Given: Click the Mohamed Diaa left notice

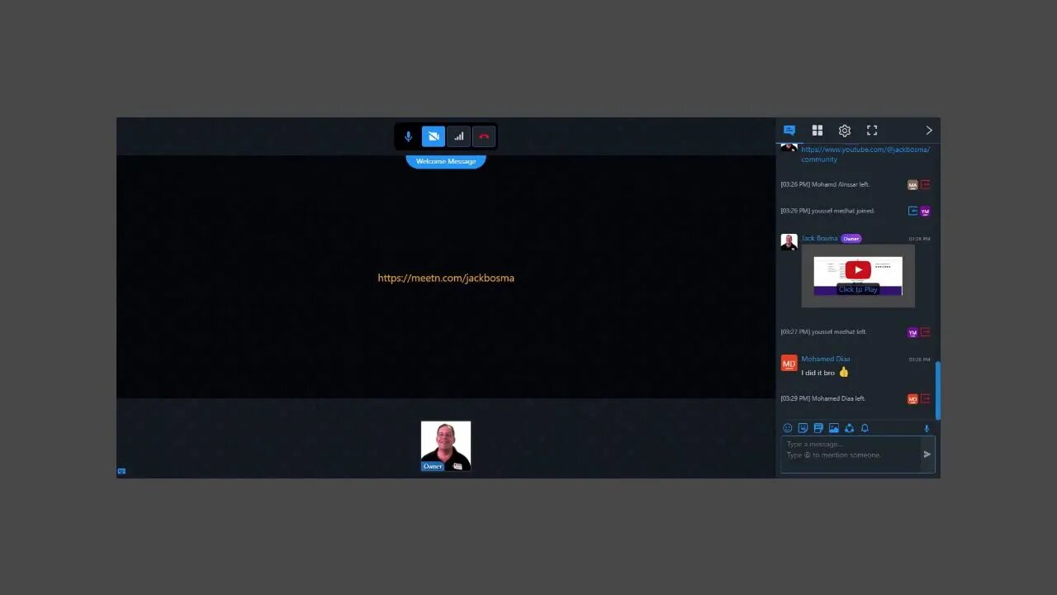Looking at the screenshot, I should click(x=822, y=398).
